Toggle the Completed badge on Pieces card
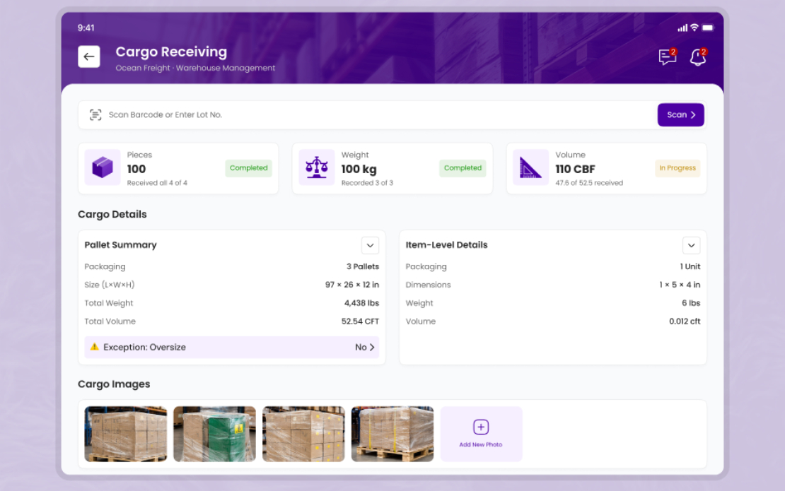Screen dimensions: 785x491 click(248, 168)
